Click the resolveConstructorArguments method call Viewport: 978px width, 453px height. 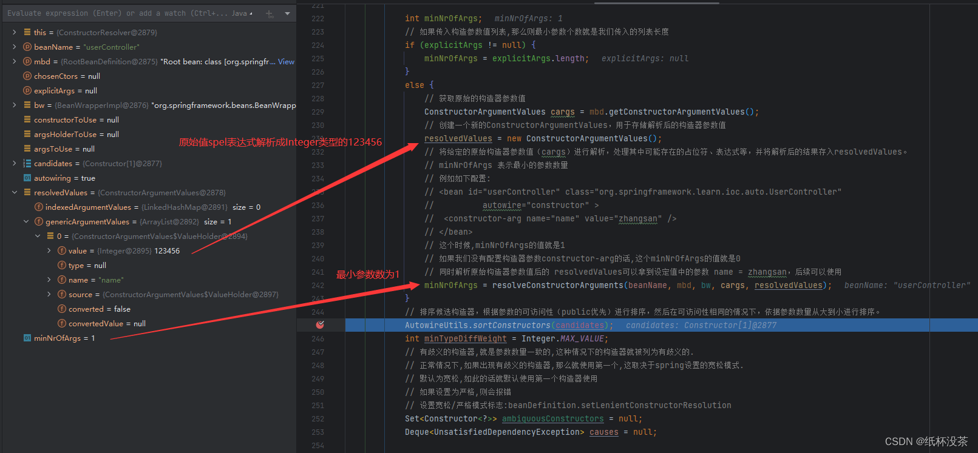coord(557,286)
